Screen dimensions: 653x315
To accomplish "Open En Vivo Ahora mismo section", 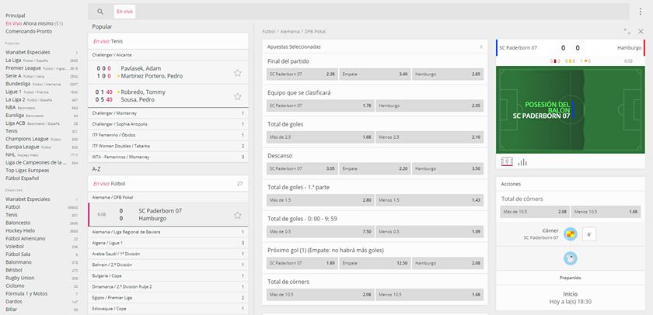I will 34,23.
